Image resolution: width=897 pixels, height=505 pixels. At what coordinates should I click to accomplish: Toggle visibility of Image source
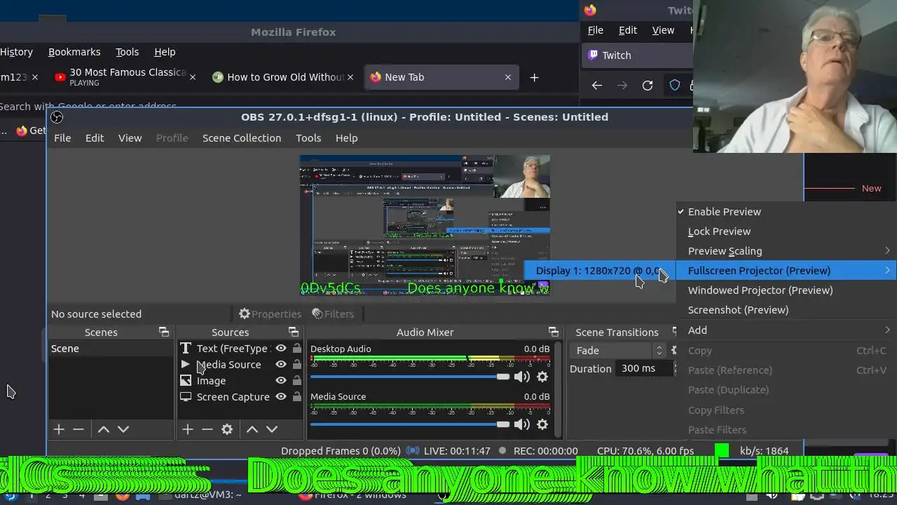281,381
